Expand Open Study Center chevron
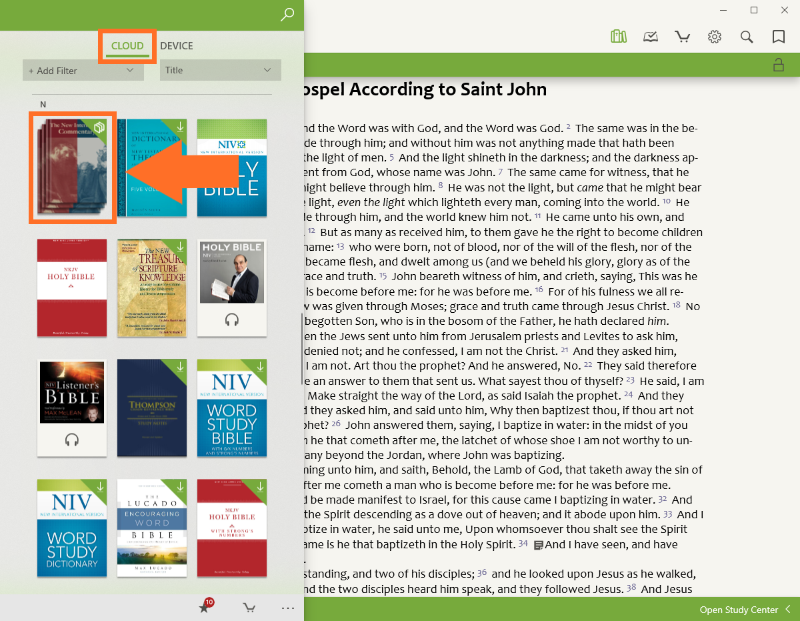The image size is (800, 621). [x=788, y=610]
